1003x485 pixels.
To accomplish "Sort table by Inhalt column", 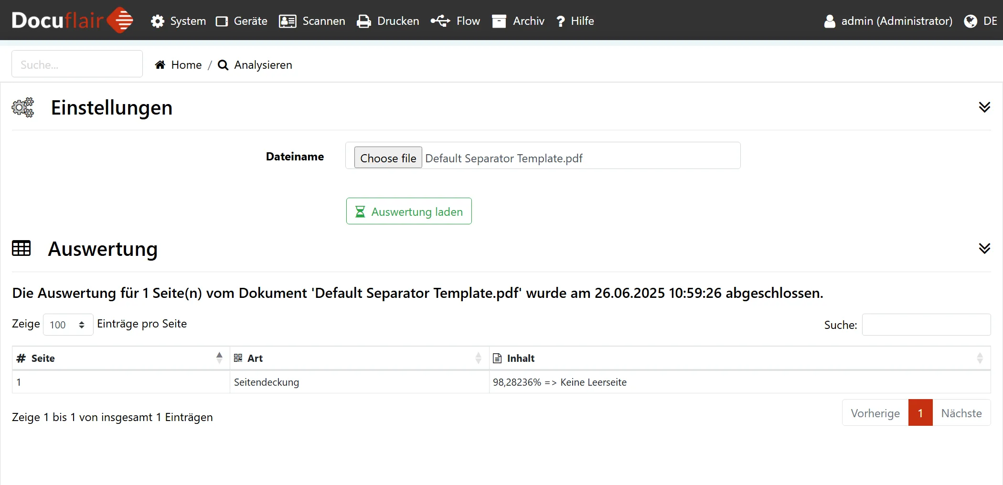I will (739, 358).
